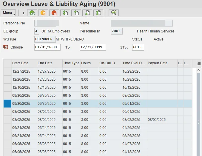Click the Time Type column header
This screenshot has height=156, width=202.
click(x=71, y=63)
